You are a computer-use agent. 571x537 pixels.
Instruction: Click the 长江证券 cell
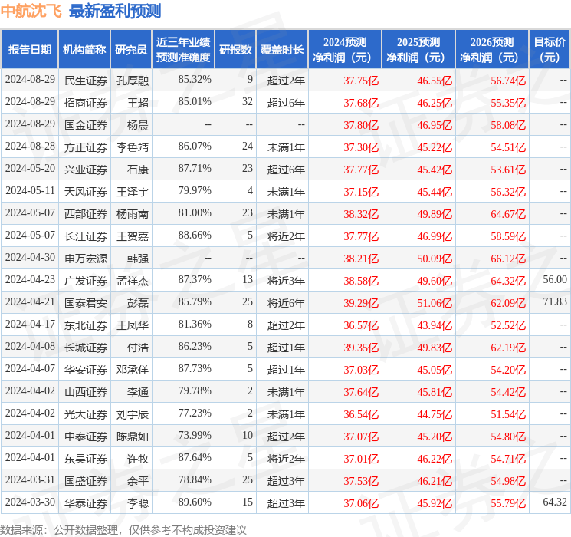point(86,236)
